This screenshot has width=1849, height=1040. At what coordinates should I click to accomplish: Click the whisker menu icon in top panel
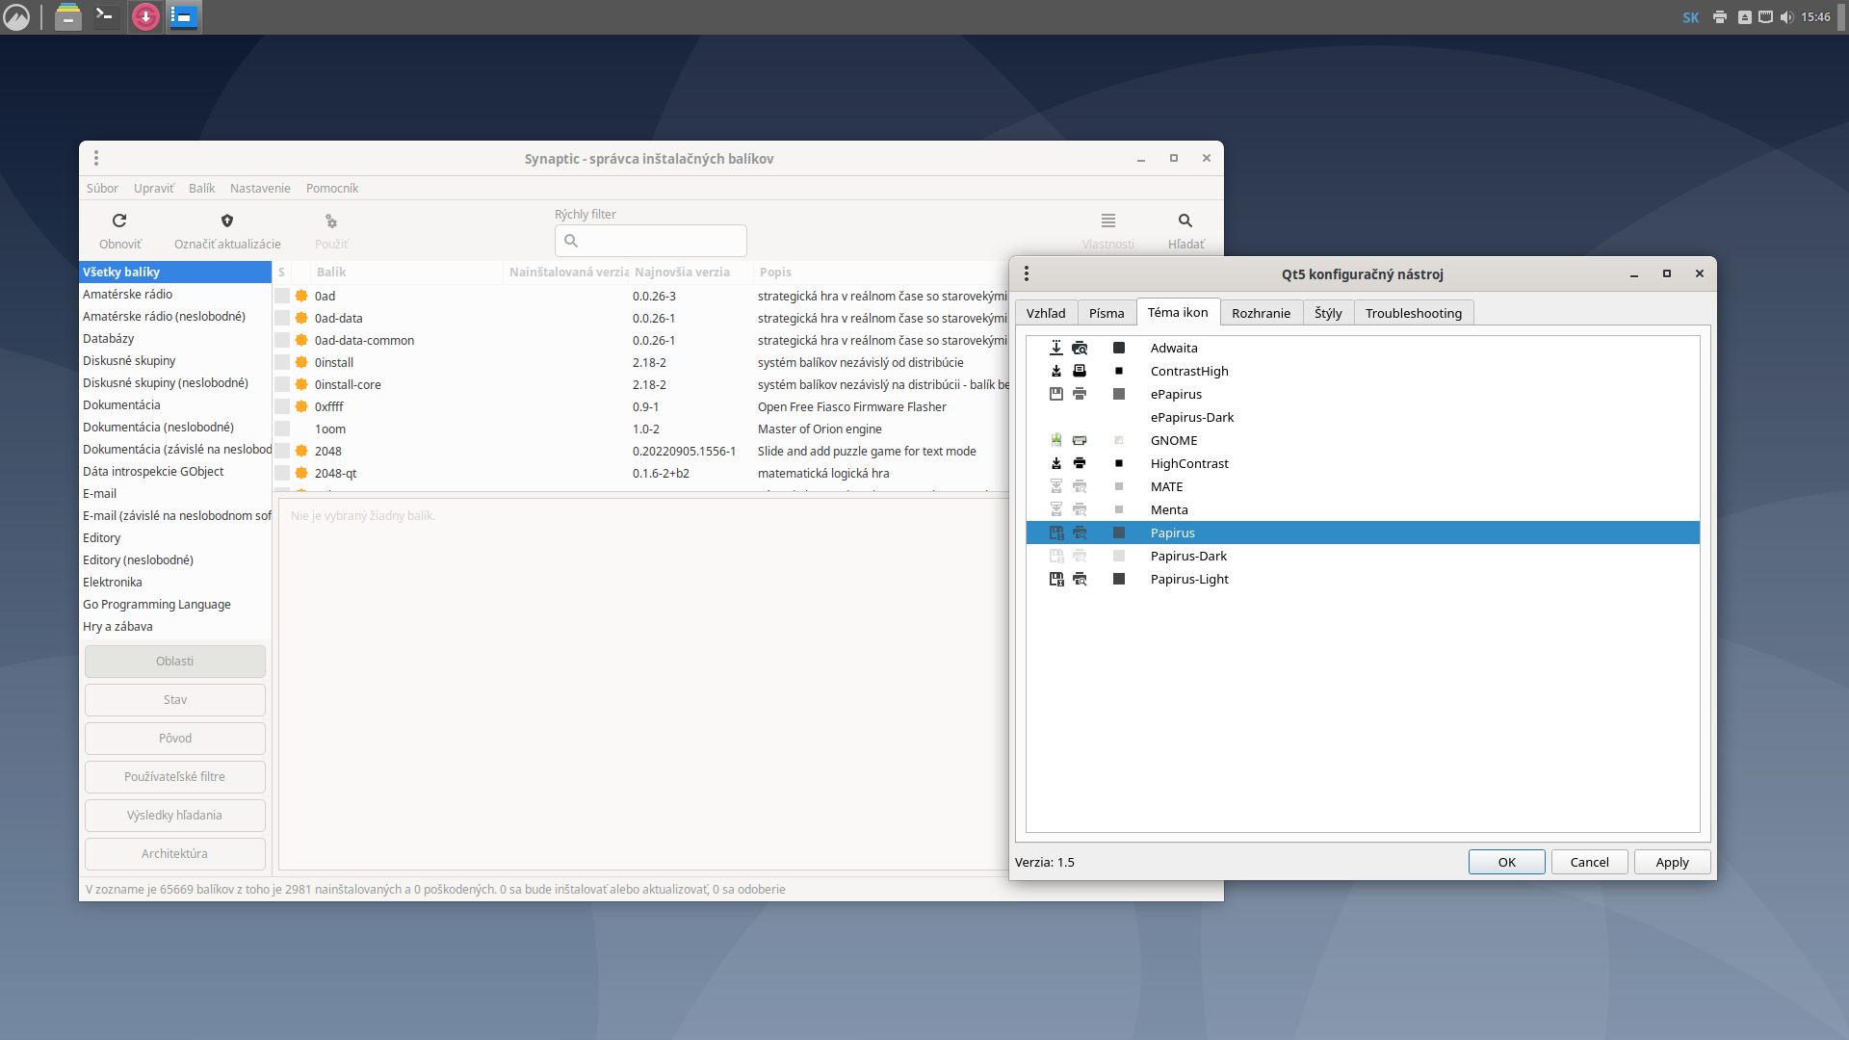[16, 17]
